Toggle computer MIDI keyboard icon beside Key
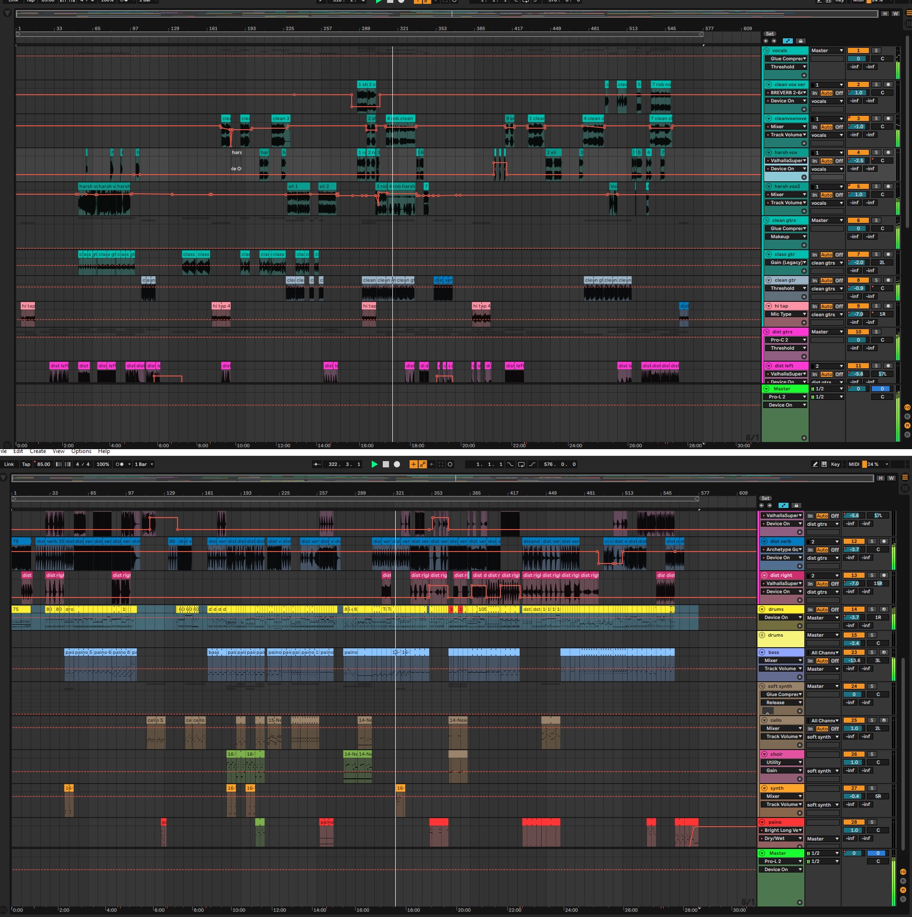The image size is (912, 917). 824,464
